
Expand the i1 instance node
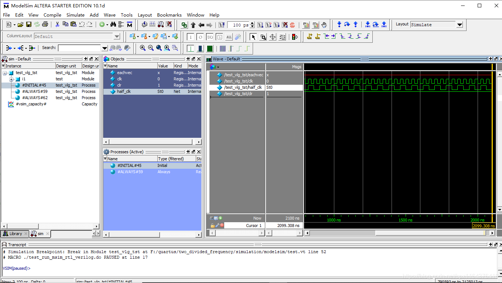pos(11,79)
